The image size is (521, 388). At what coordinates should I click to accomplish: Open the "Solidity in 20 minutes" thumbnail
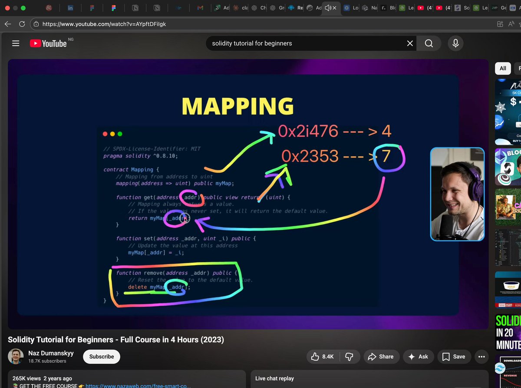tap(508, 332)
